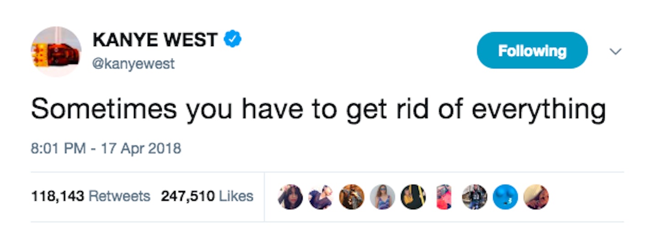Click avatar of woman in blue dress
The image size is (658, 233).
pyautogui.click(x=382, y=197)
